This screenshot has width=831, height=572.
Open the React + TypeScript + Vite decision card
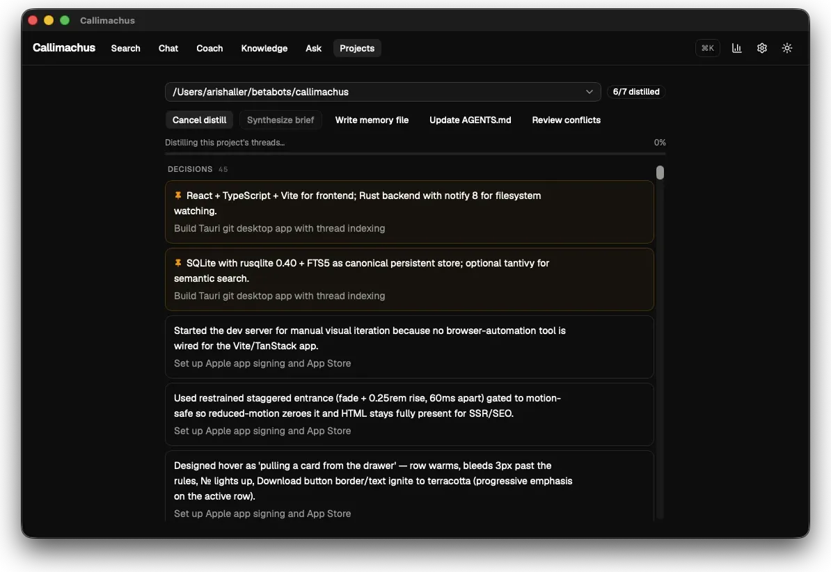(x=409, y=212)
